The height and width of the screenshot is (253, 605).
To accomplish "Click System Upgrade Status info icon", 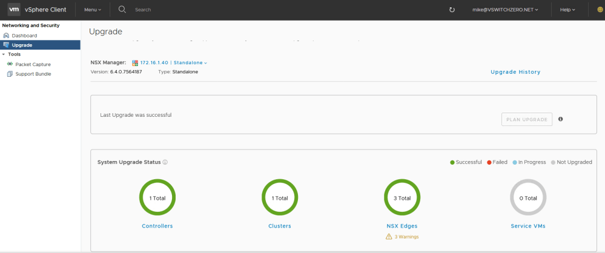I will point(165,162).
